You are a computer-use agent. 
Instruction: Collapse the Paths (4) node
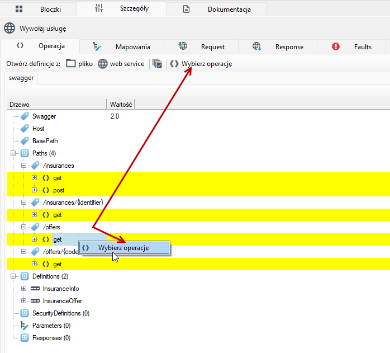coord(13,153)
